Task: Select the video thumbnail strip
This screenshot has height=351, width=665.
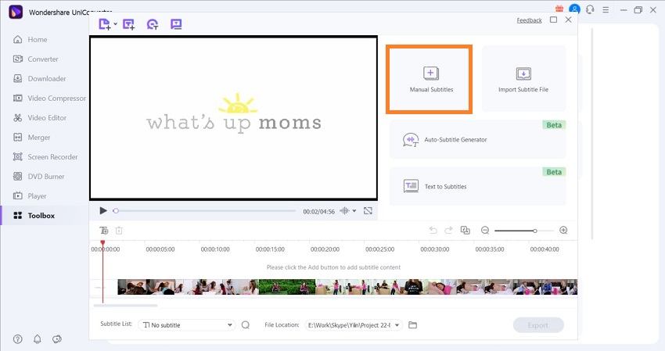Action: pyautogui.click(x=347, y=287)
